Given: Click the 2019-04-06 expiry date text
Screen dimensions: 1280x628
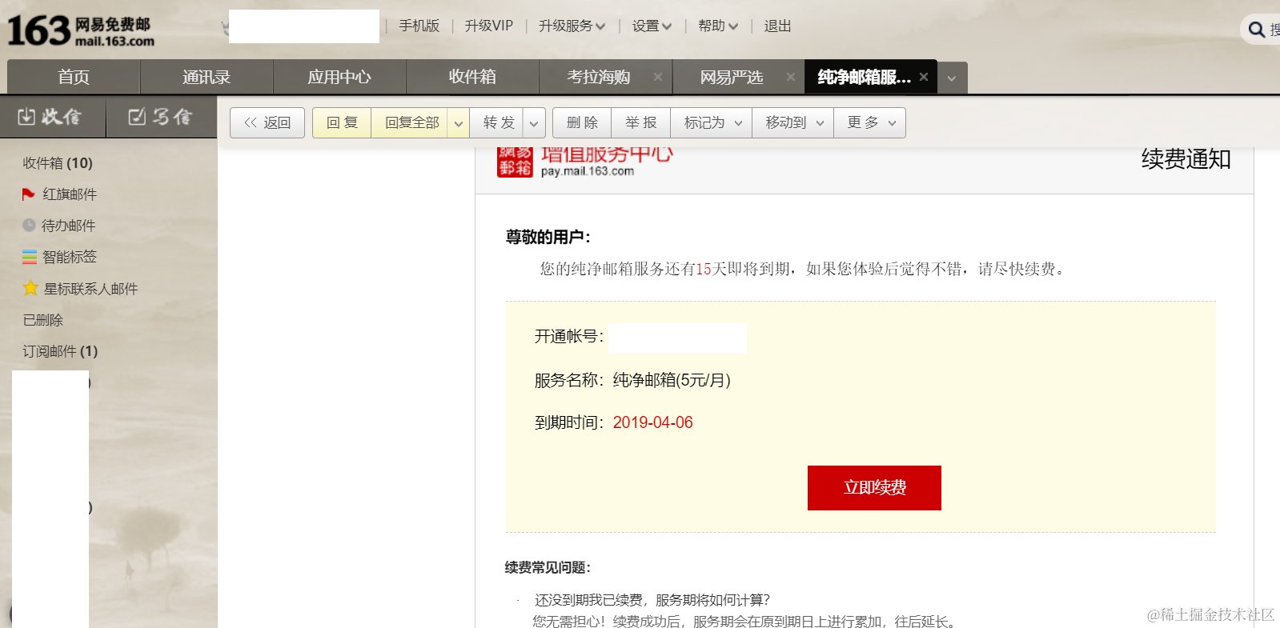Looking at the screenshot, I should (x=652, y=422).
